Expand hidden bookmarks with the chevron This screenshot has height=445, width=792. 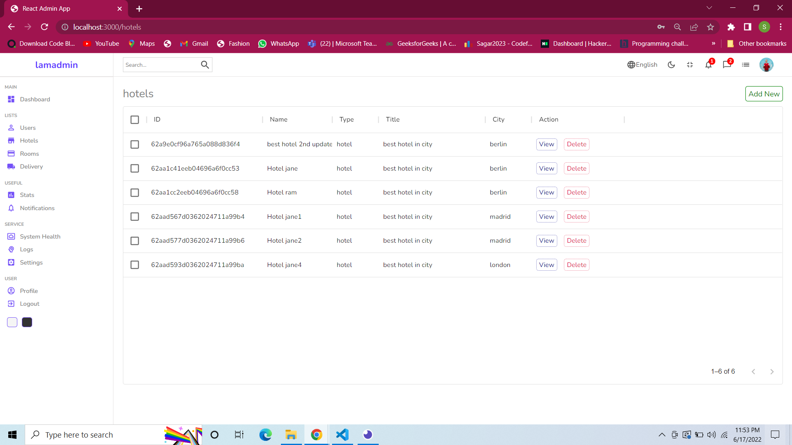click(713, 43)
